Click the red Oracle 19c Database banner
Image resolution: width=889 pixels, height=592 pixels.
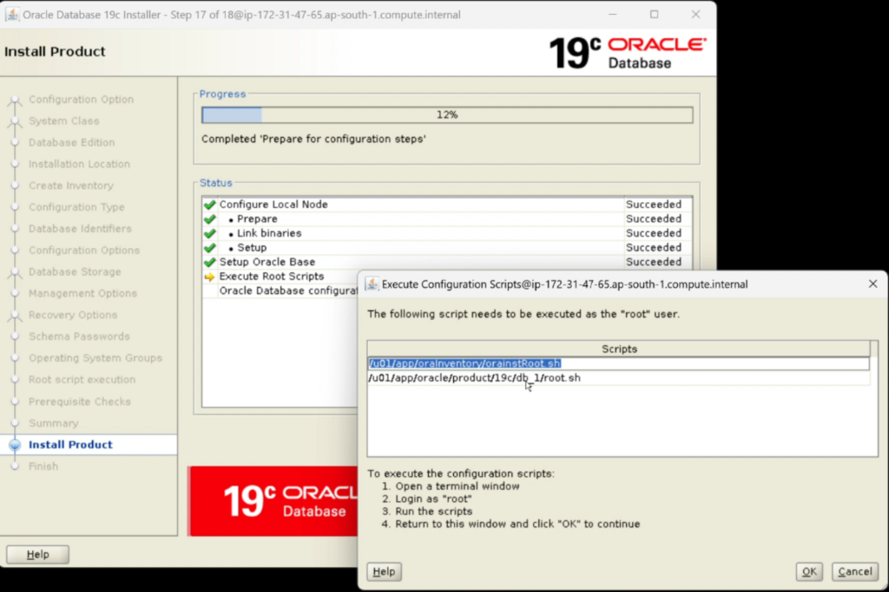(x=273, y=501)
